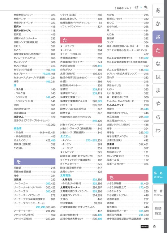167x233 pixels.
Task: Click the sub-entry コルク栓
Action: click(20, 93)
